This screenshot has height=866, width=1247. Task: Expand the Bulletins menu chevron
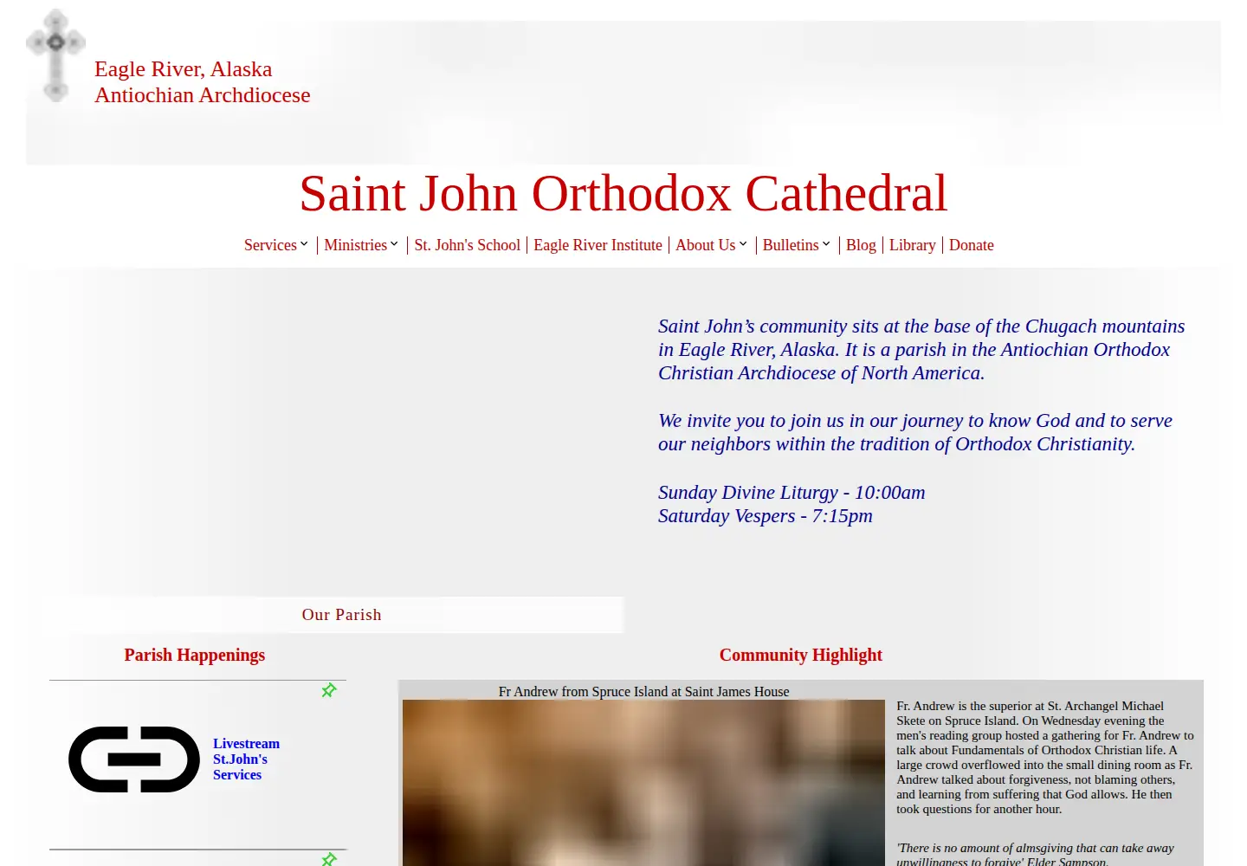[826, 244]
